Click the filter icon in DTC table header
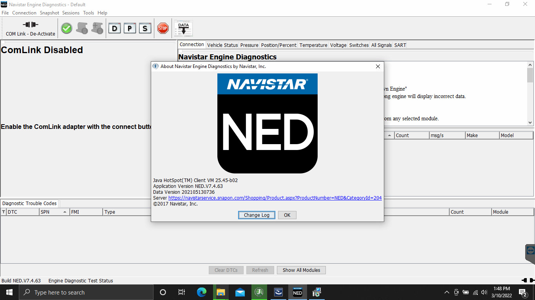This screenshot has height=300, width=535. 4,212
